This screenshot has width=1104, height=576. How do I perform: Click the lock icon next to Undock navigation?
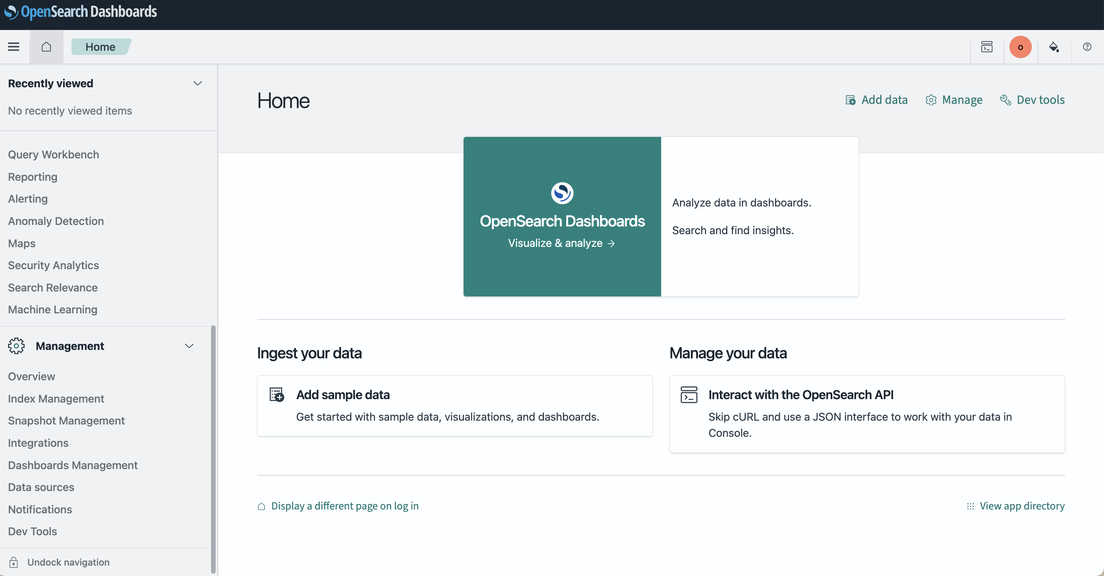tap(14, 562)
